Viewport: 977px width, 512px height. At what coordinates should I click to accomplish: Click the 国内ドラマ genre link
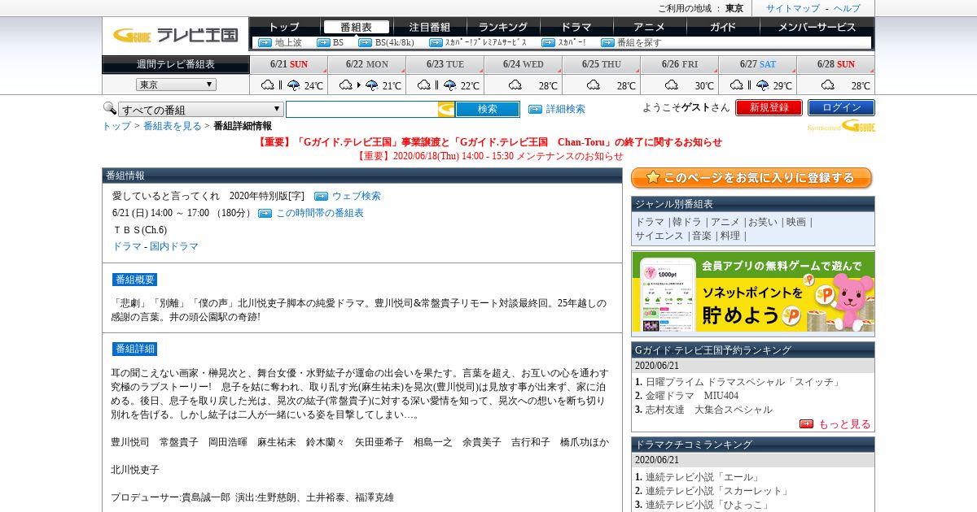tap(174, 246)
